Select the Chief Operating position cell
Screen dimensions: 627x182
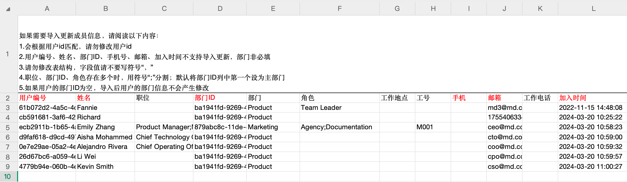pos(164,147)
